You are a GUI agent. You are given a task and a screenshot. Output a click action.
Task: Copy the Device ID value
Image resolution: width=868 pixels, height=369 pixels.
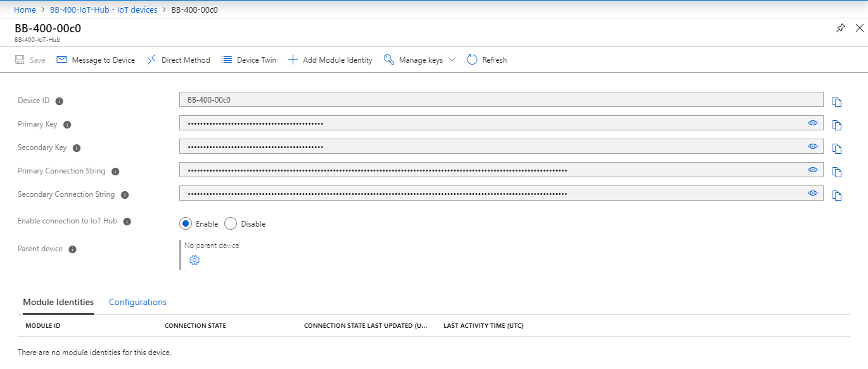[837, 101]
